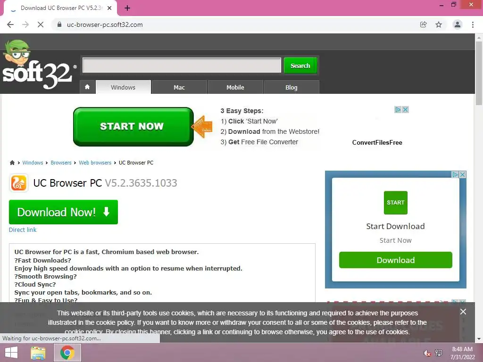Image resolution: width=483 pixels, height=362 pixels.
Task: Switch to the Windows tab
Action: 123,87
